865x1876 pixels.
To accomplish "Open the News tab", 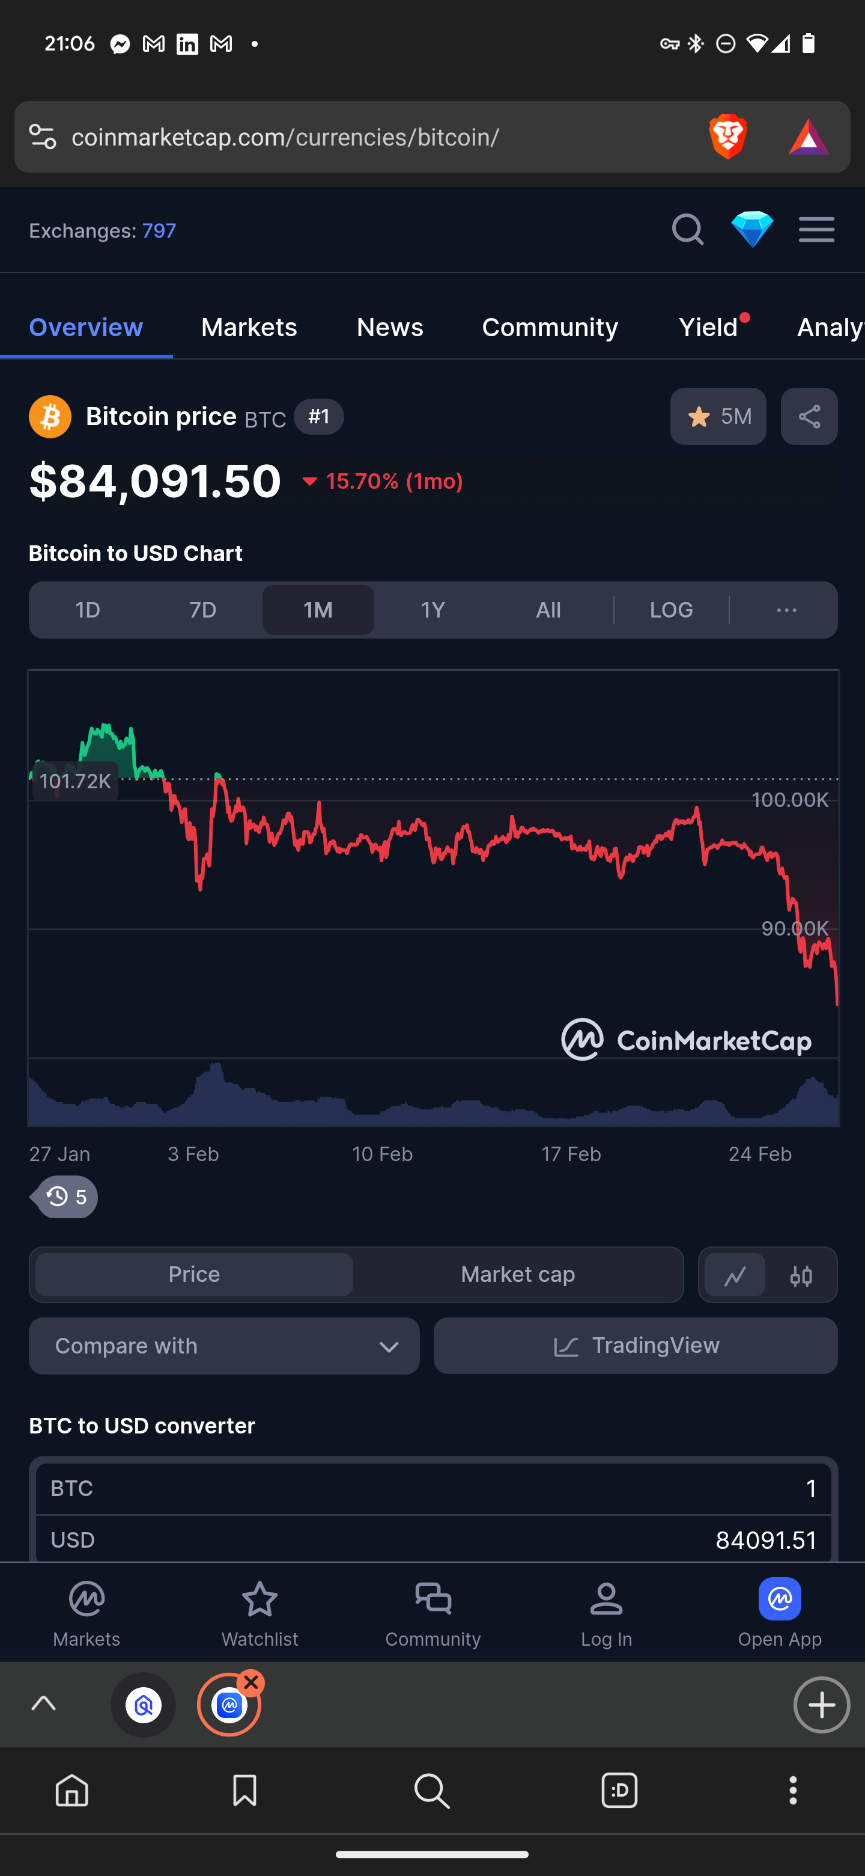I will coord(390,328).
